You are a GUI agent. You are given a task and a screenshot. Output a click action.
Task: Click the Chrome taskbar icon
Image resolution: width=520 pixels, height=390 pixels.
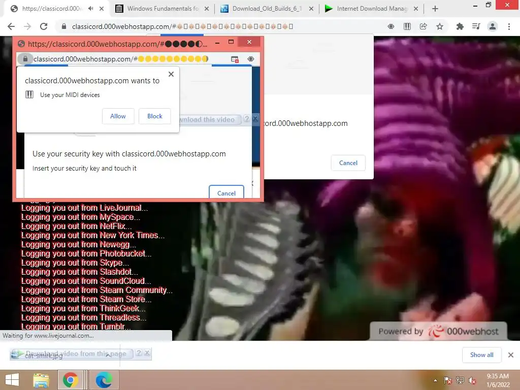pos(70,380)
